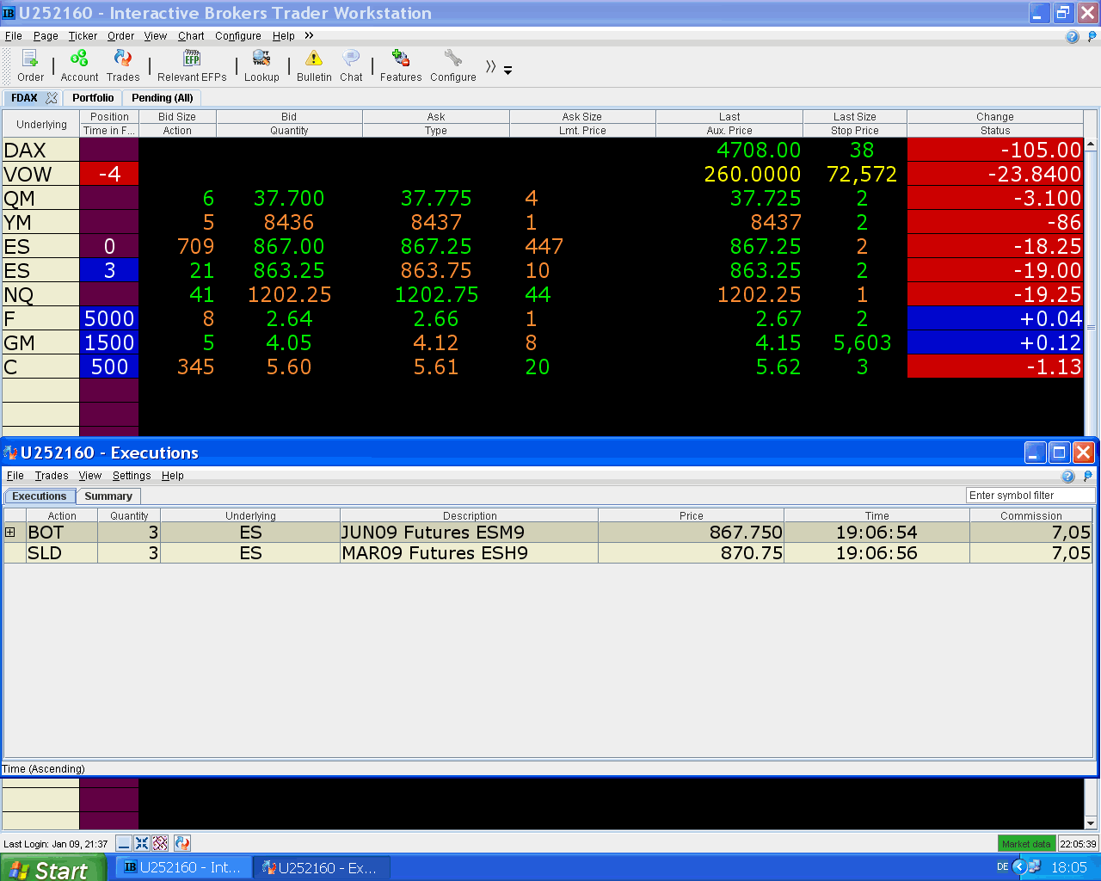Open Relevant EFPs tool
1101x881 pixels.
tap(192, 65)
